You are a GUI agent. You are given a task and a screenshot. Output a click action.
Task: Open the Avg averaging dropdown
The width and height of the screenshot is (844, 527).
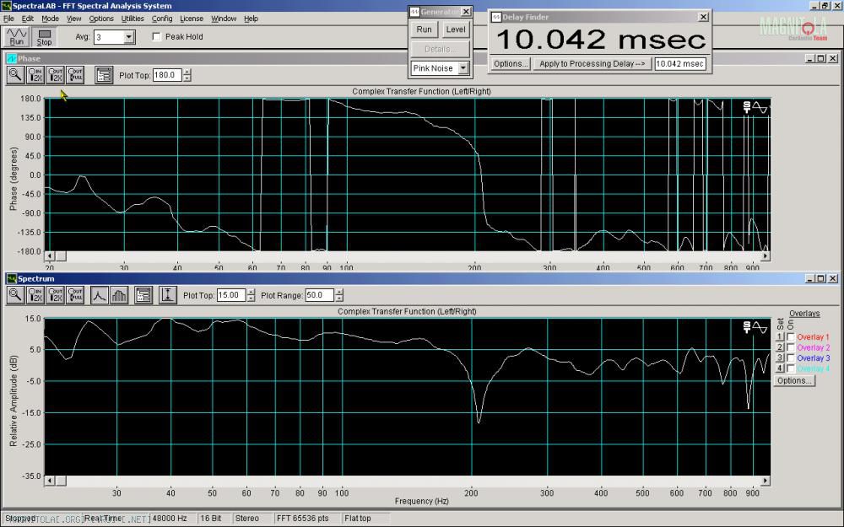128,37
